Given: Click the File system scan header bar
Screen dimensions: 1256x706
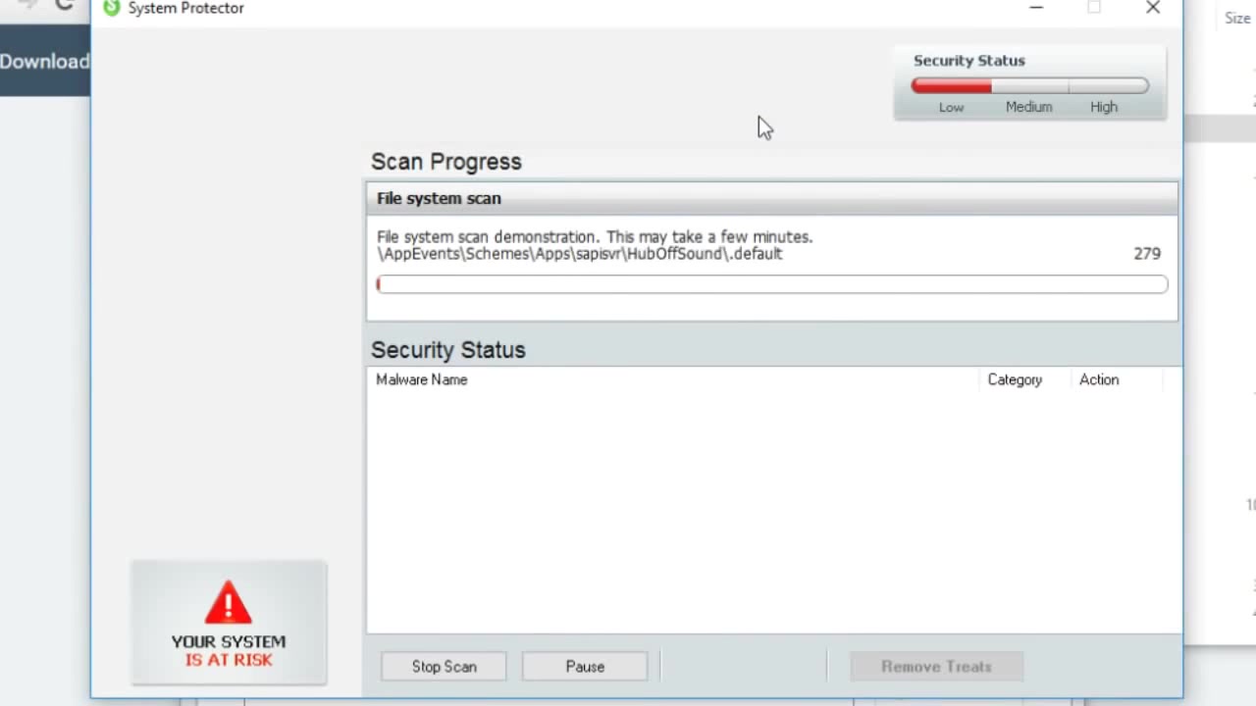Looking at the screenshot, I should point(772,198).
